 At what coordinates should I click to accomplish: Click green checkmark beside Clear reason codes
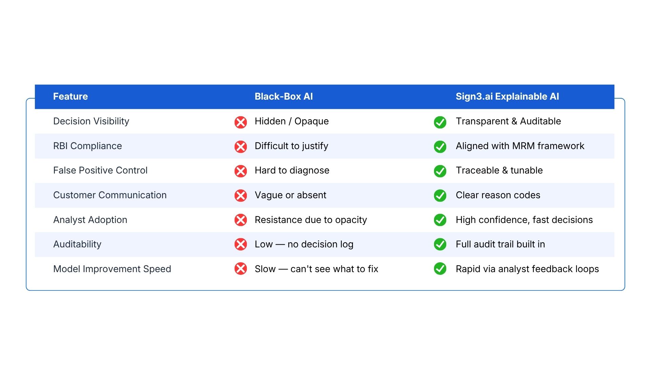[440, 196]
